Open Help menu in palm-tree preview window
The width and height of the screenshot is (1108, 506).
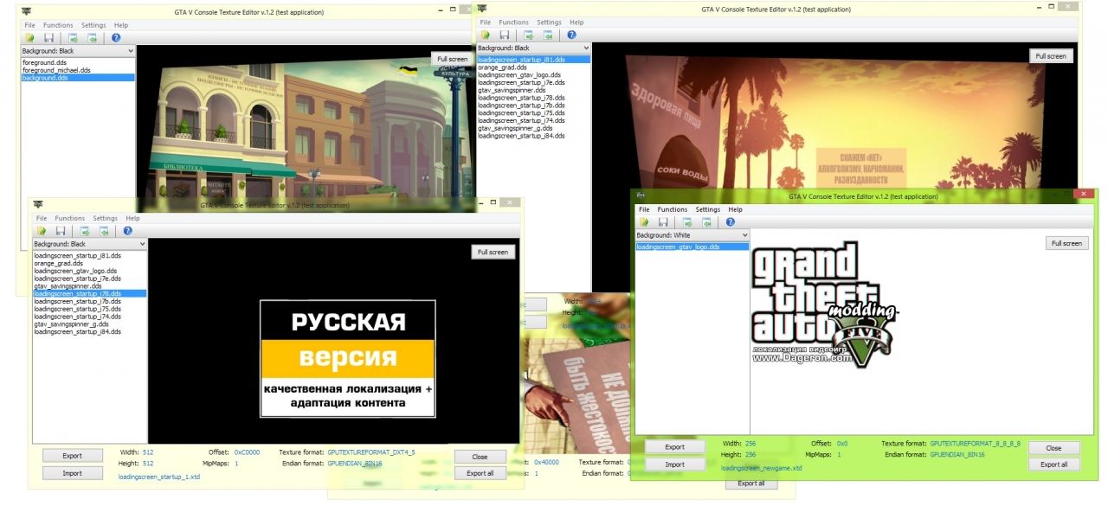pyautogui.click(x=577, y=22)
